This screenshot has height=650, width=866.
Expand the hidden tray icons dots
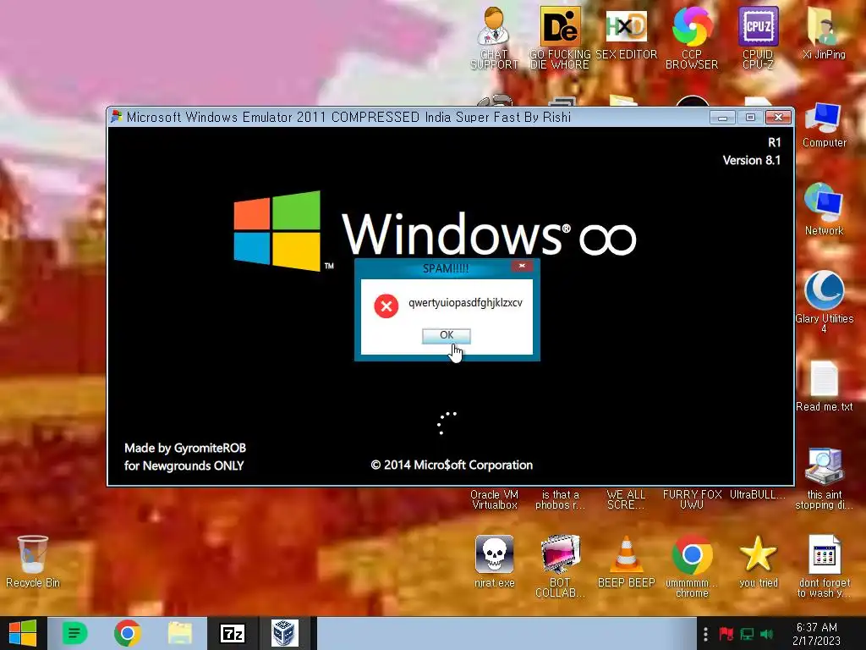coord(705,633)
